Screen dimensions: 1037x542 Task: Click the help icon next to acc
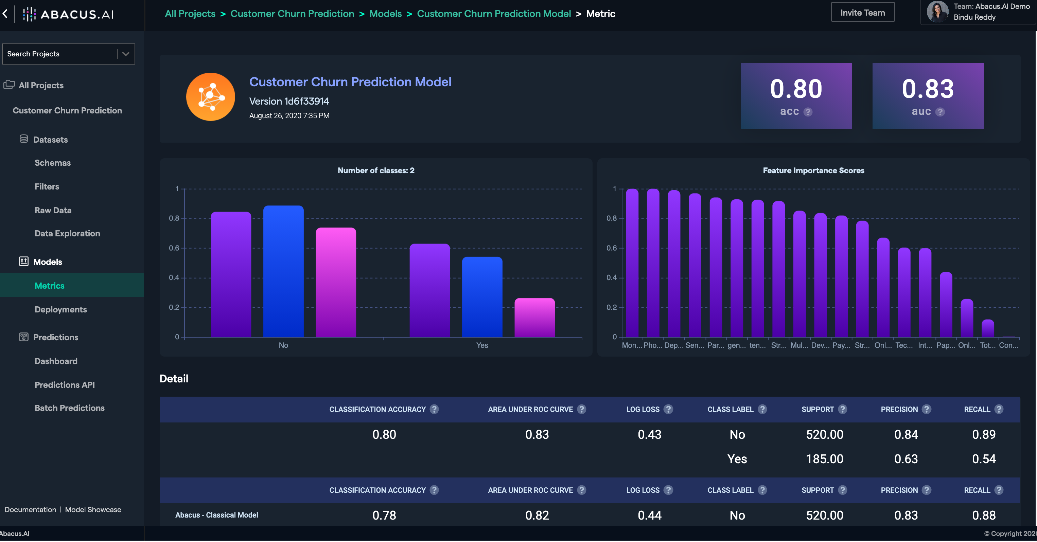[808, 112]
